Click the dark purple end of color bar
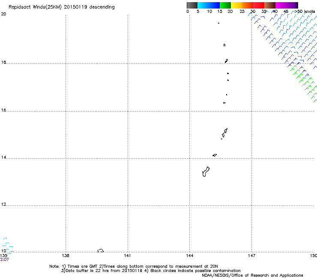Image resolution: width=317 pixels, height=278 pixels. click(297, 5)
